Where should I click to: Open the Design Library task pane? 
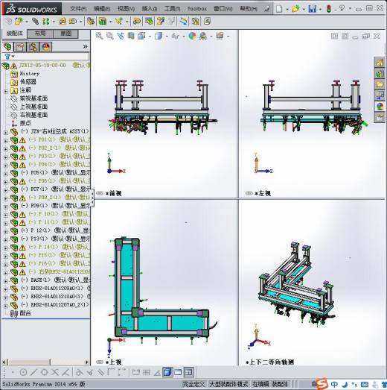pyautogui.click(x=380, y=74)
